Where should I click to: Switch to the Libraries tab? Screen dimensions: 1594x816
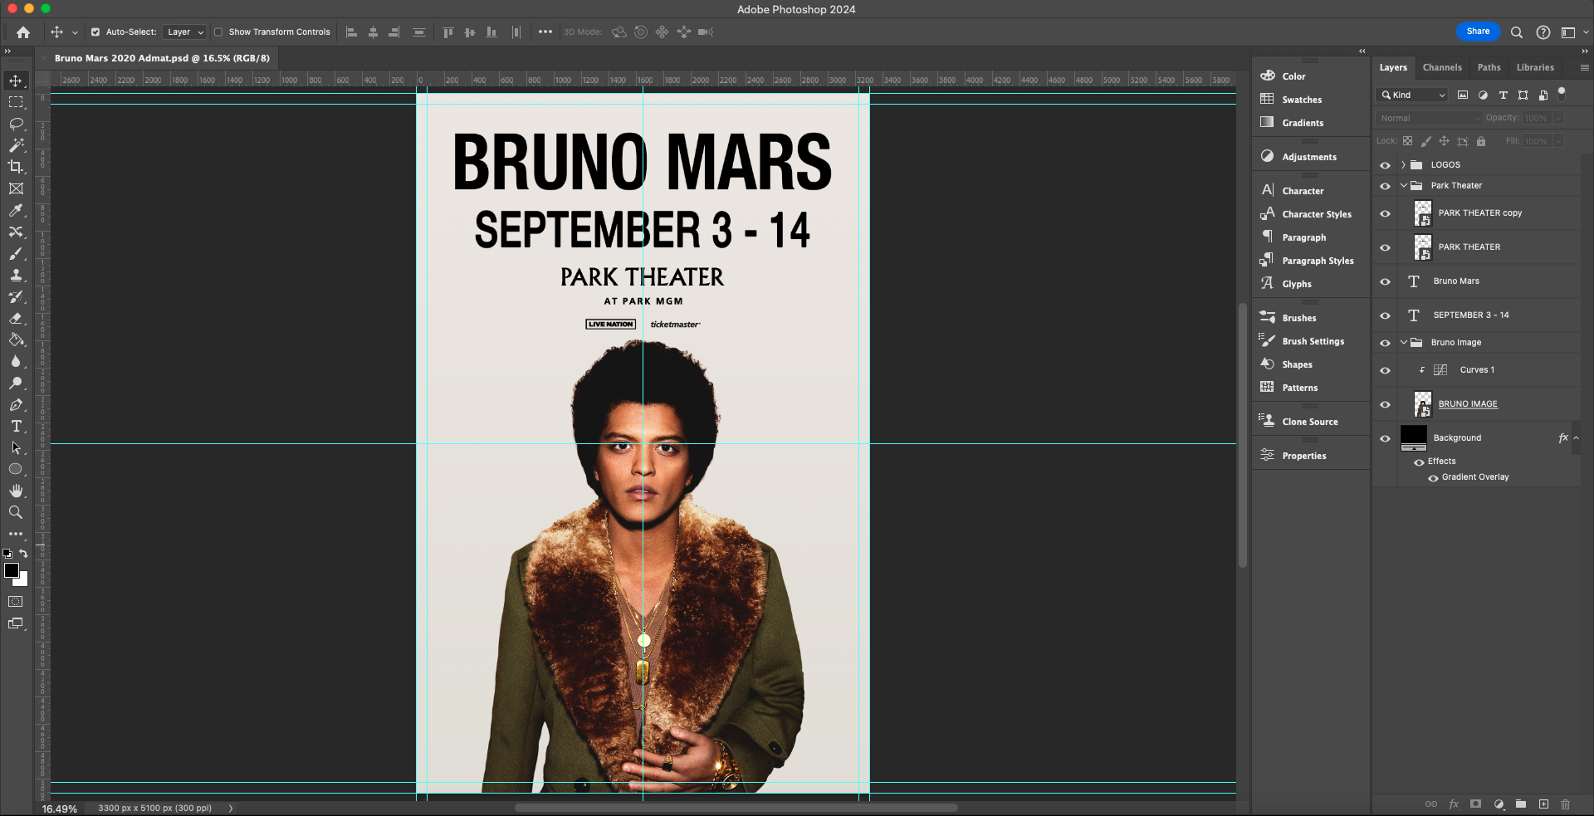pyautogui.click(x=1535, y=68)
